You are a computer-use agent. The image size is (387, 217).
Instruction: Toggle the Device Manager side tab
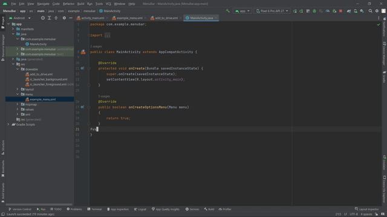pos(385,54)
